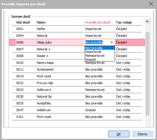
Task: Click the vertical scrollbar thumb
Action: pyautogui.click(x=147, y=74)
